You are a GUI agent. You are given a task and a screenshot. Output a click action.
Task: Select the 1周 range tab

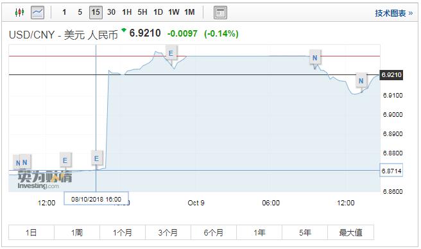coord(77,232)
